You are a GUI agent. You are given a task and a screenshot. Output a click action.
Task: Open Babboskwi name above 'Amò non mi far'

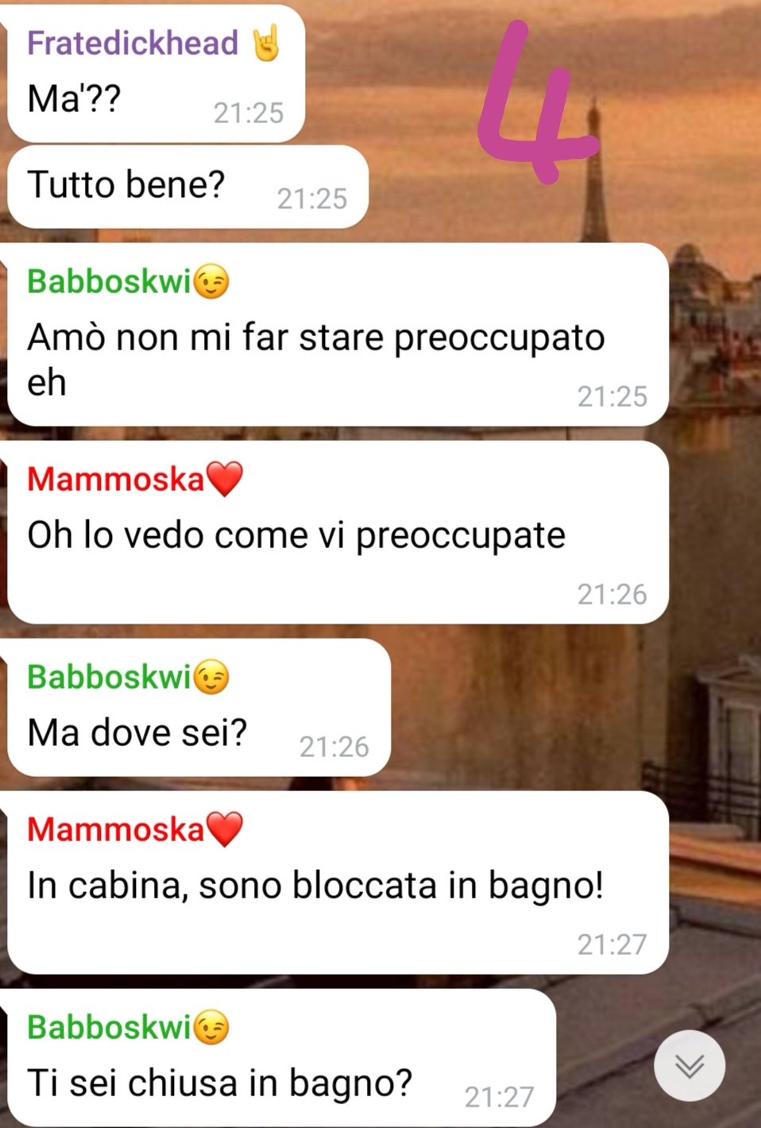110,281
